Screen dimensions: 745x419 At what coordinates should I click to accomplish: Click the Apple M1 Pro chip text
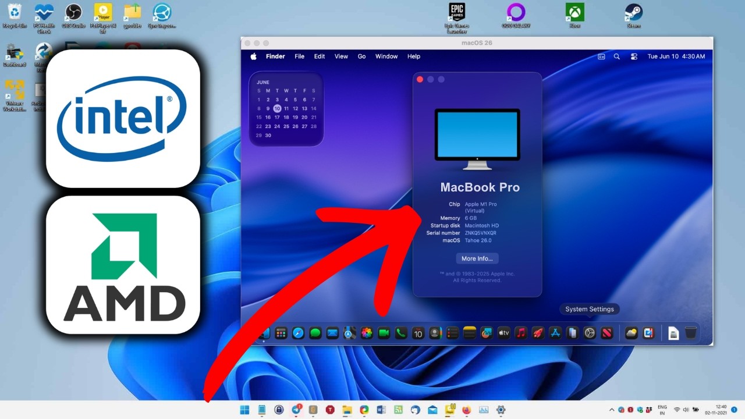coord(481,204)
